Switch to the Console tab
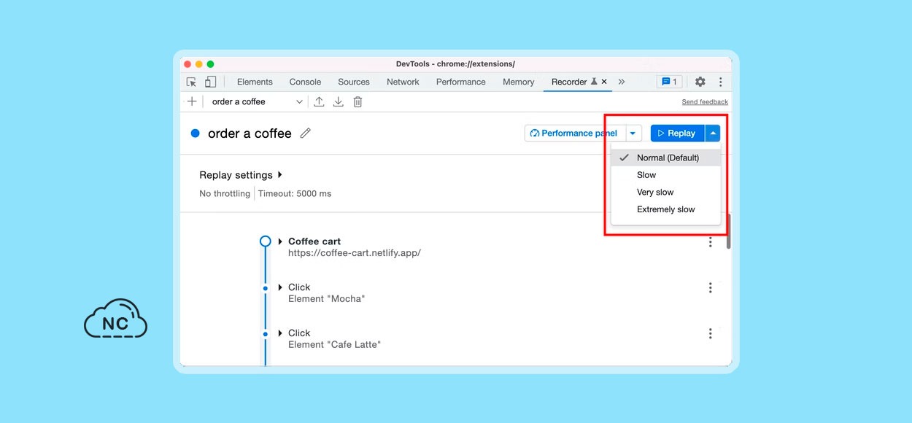912x423 pixels. (305, 82)
